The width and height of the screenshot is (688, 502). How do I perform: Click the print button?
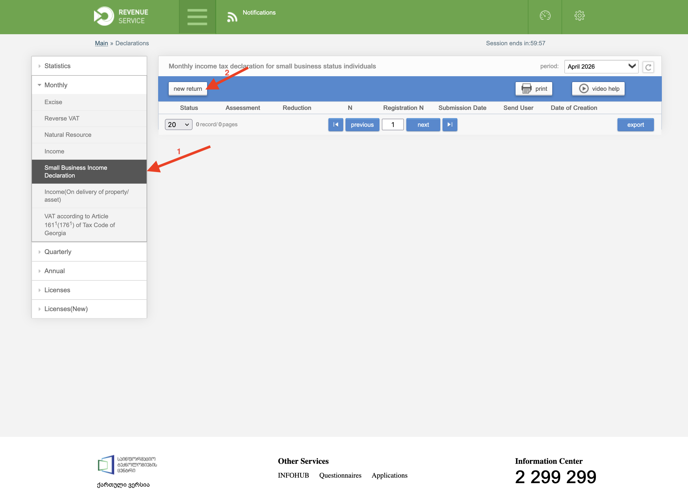pos(534,89)
